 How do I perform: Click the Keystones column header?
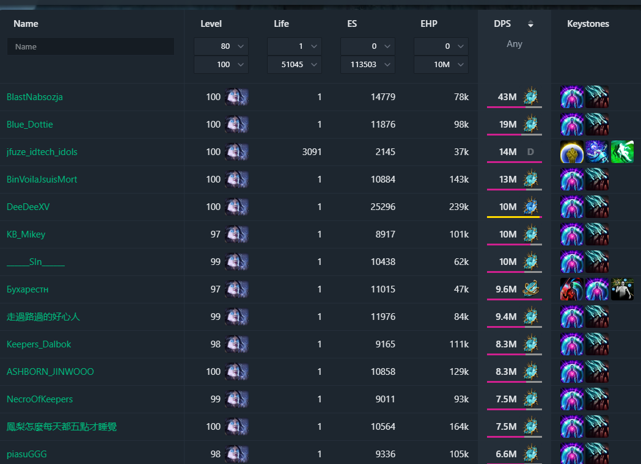(588, 24)
